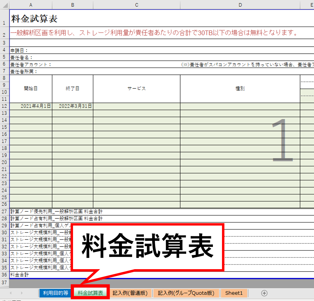Select column A header

(x=31, y=5)
